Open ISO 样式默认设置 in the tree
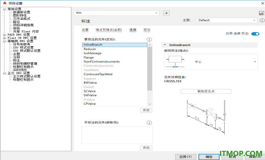The height and width of the screenshot is (160, 265). coord(27,51)
